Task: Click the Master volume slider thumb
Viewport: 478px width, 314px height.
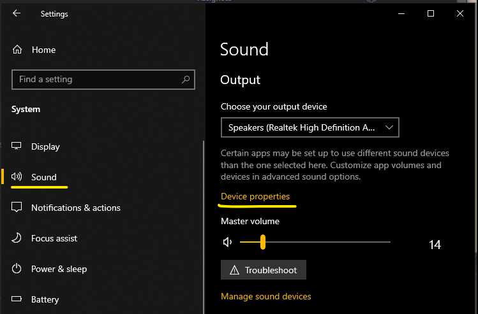Action: pos(263,242)
